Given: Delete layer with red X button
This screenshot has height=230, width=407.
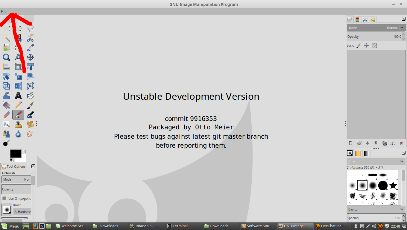Looking at the screenshot, I should tap(401, 143).
